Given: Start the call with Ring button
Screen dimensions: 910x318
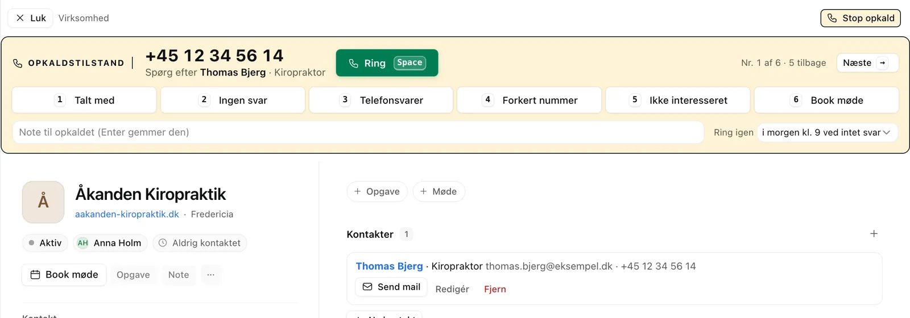Looking at the screenshot, I should [387, 63].
